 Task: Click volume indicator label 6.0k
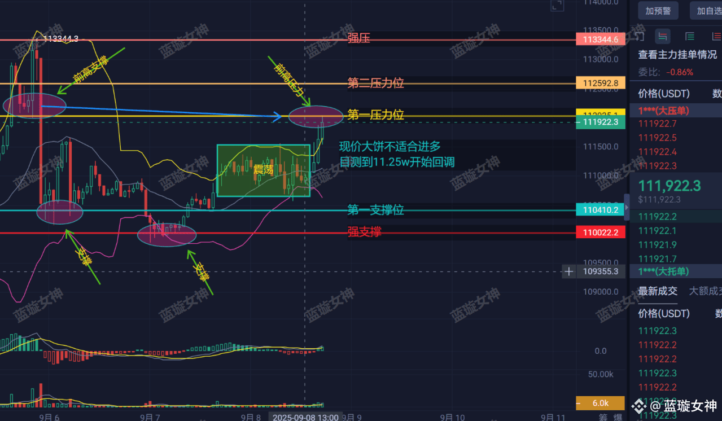[x=601, y=404]
